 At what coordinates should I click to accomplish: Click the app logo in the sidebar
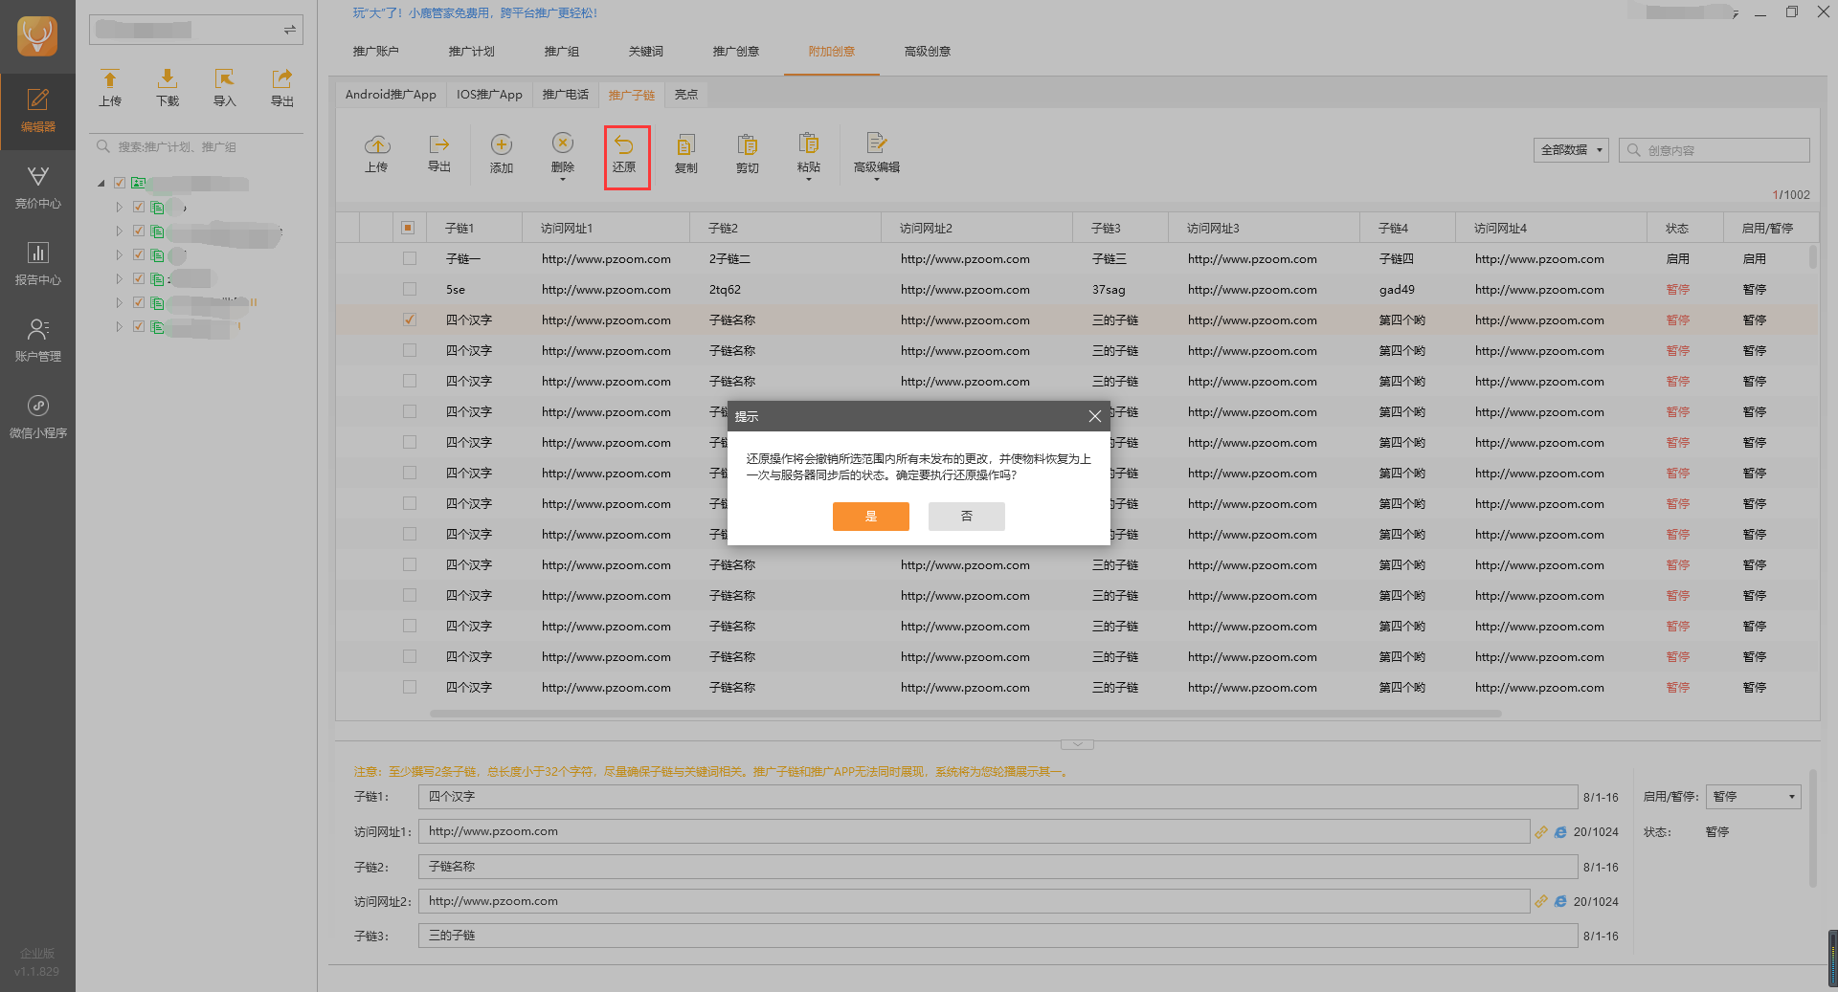37,36
